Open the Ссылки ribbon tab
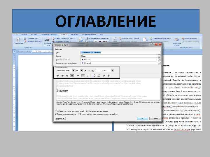 64,35
